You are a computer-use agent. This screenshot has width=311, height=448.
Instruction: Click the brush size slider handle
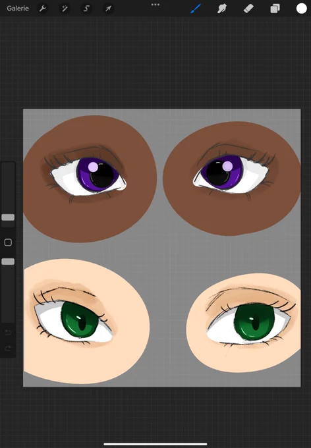coord(8,217)
